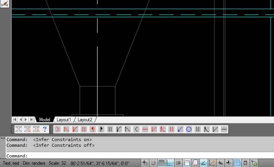The height and width of the screenshot is (167, 274).
Task: Click the I-beam icon with red X
Action: pyautogui.click(x=36, y=129)
